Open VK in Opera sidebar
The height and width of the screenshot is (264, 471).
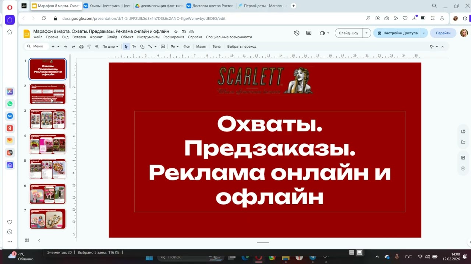(10, 116)
